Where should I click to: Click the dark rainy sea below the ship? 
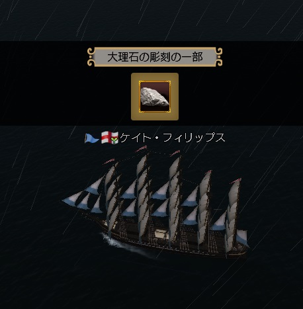[151, 285]
